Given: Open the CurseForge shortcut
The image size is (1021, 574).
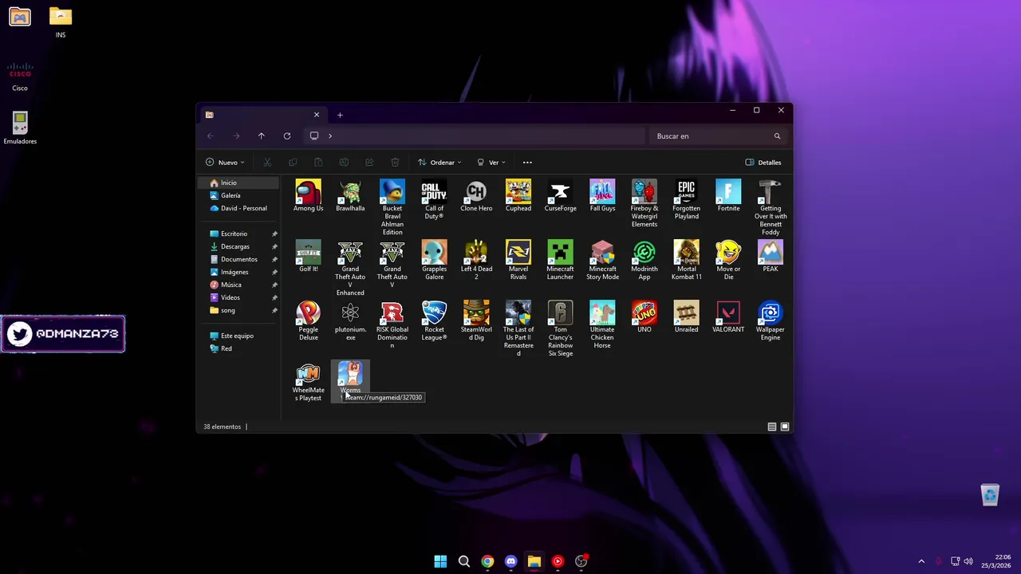Looking at the screenshot, I should tap(560, 196).
